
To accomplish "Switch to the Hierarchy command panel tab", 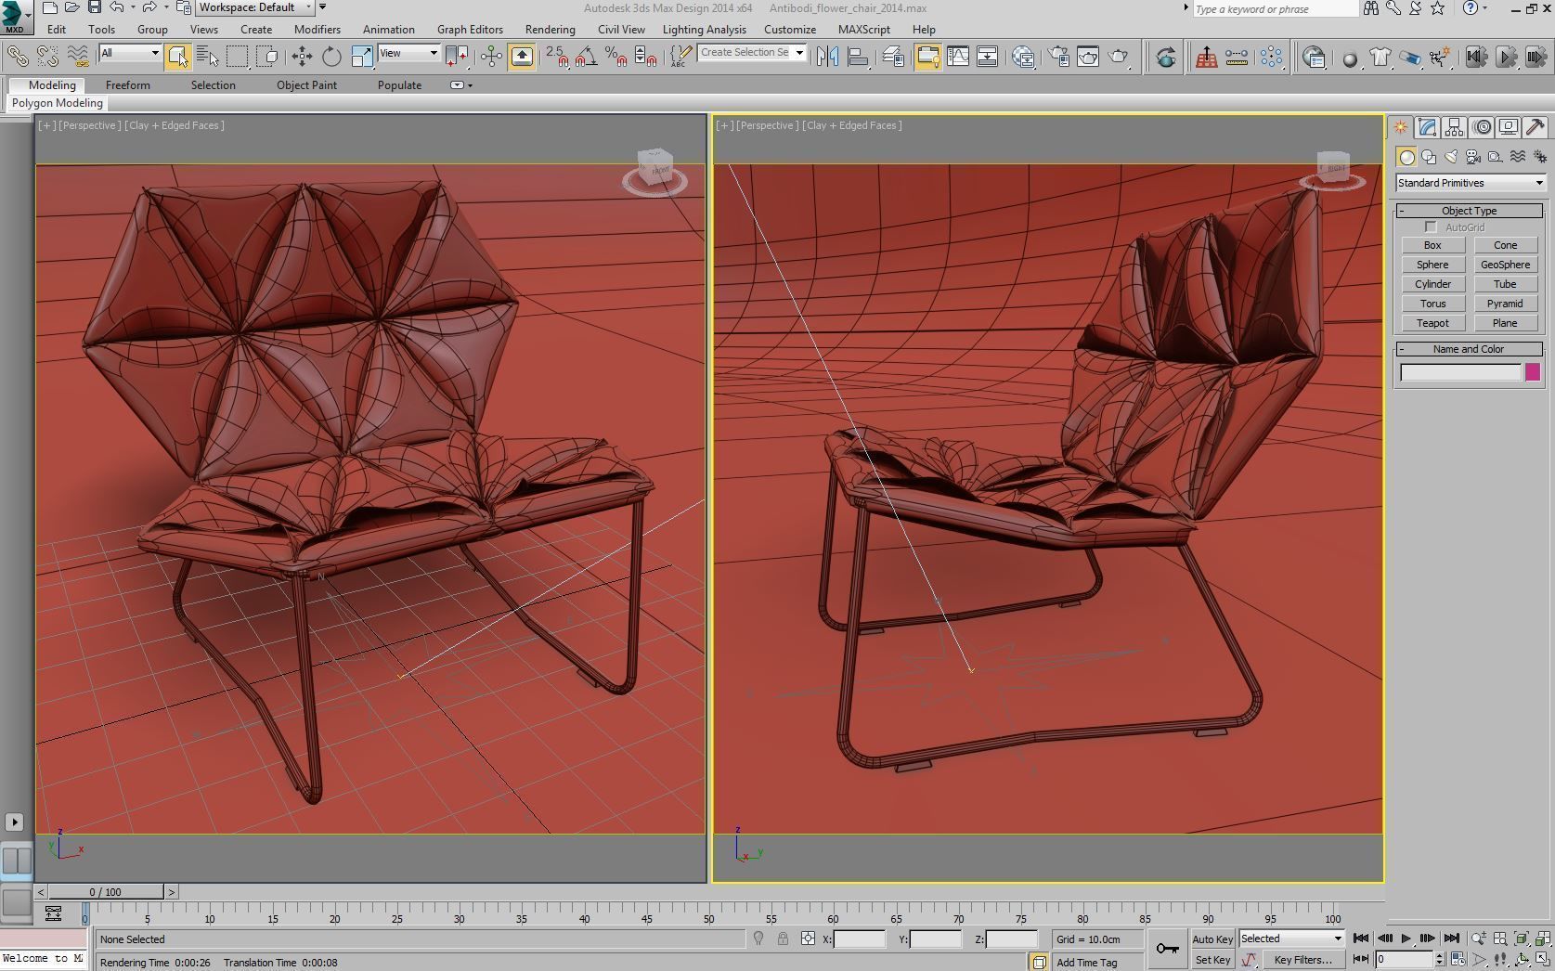I will click(1455, 127).
